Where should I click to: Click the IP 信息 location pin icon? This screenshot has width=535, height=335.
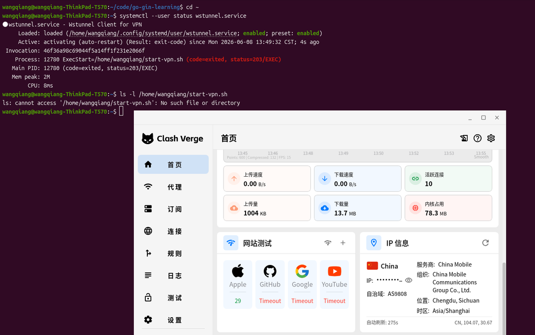374,243
